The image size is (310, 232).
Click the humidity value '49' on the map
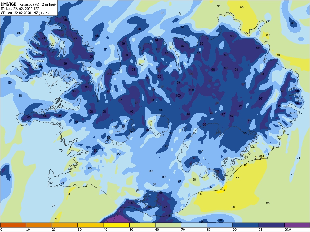tap(245, 165)
